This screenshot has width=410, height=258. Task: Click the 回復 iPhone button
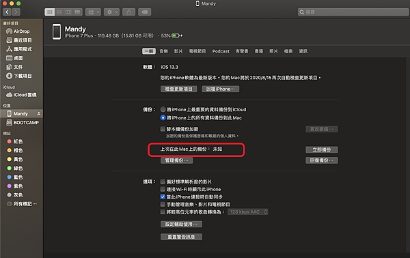[221, 89]
